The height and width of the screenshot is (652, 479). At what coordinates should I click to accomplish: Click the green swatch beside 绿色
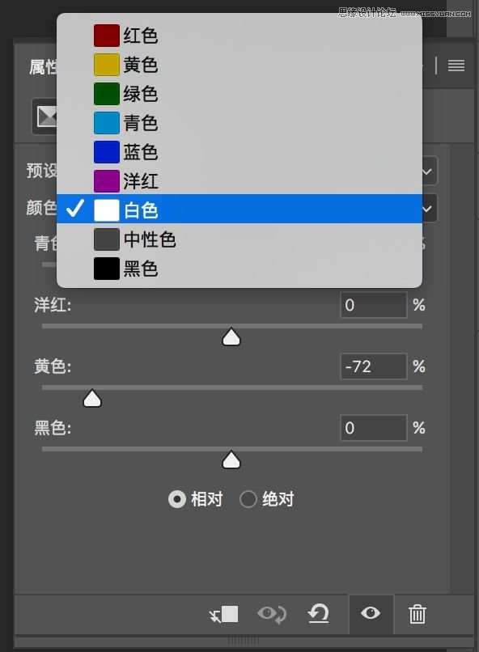[x=106, y=93]
